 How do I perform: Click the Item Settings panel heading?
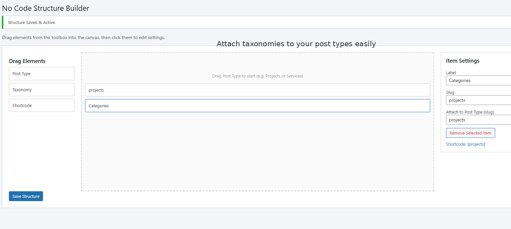pyautogui.click(x=463, y=61)
